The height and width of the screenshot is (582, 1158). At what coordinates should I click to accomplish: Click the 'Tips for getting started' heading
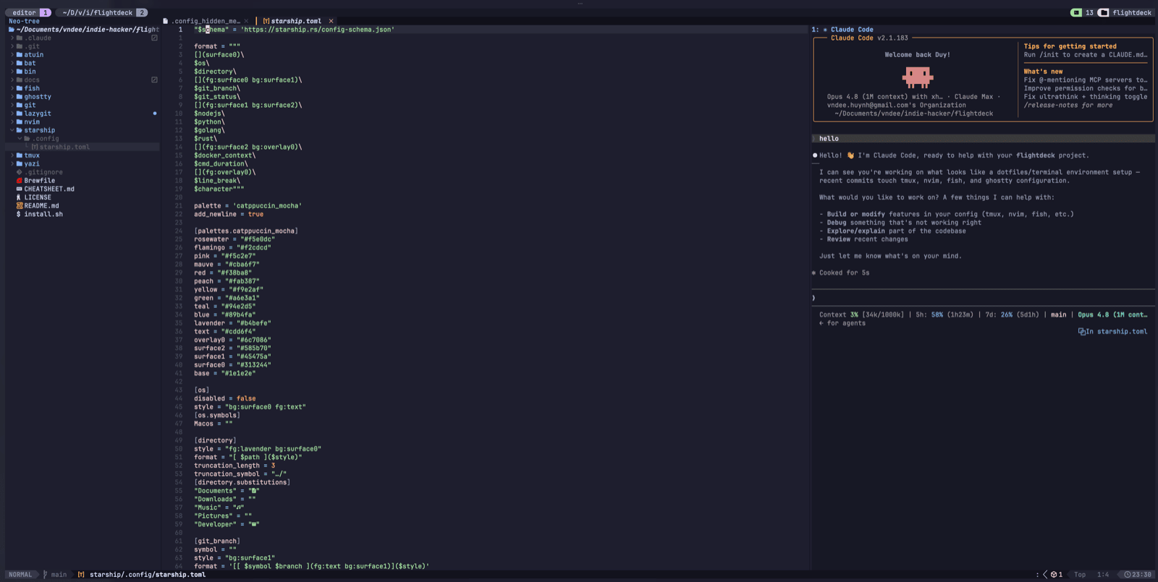pyautogui.click(x=1070, y=46)
